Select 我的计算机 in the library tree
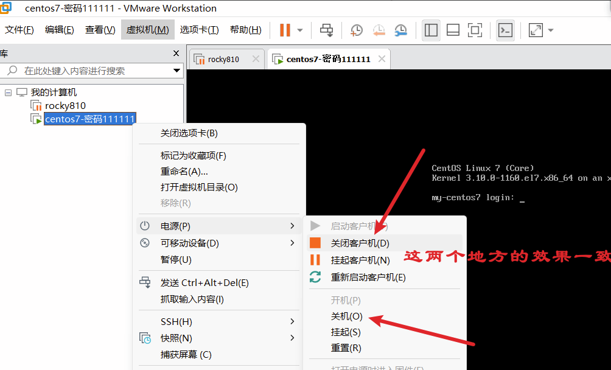 pyautogui.click(x=54, y=92)
